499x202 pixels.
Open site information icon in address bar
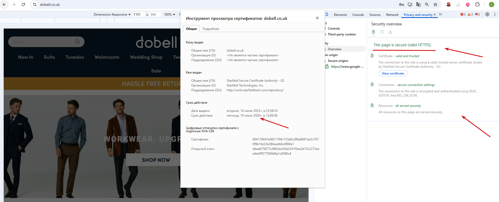(x=35, y=4)
